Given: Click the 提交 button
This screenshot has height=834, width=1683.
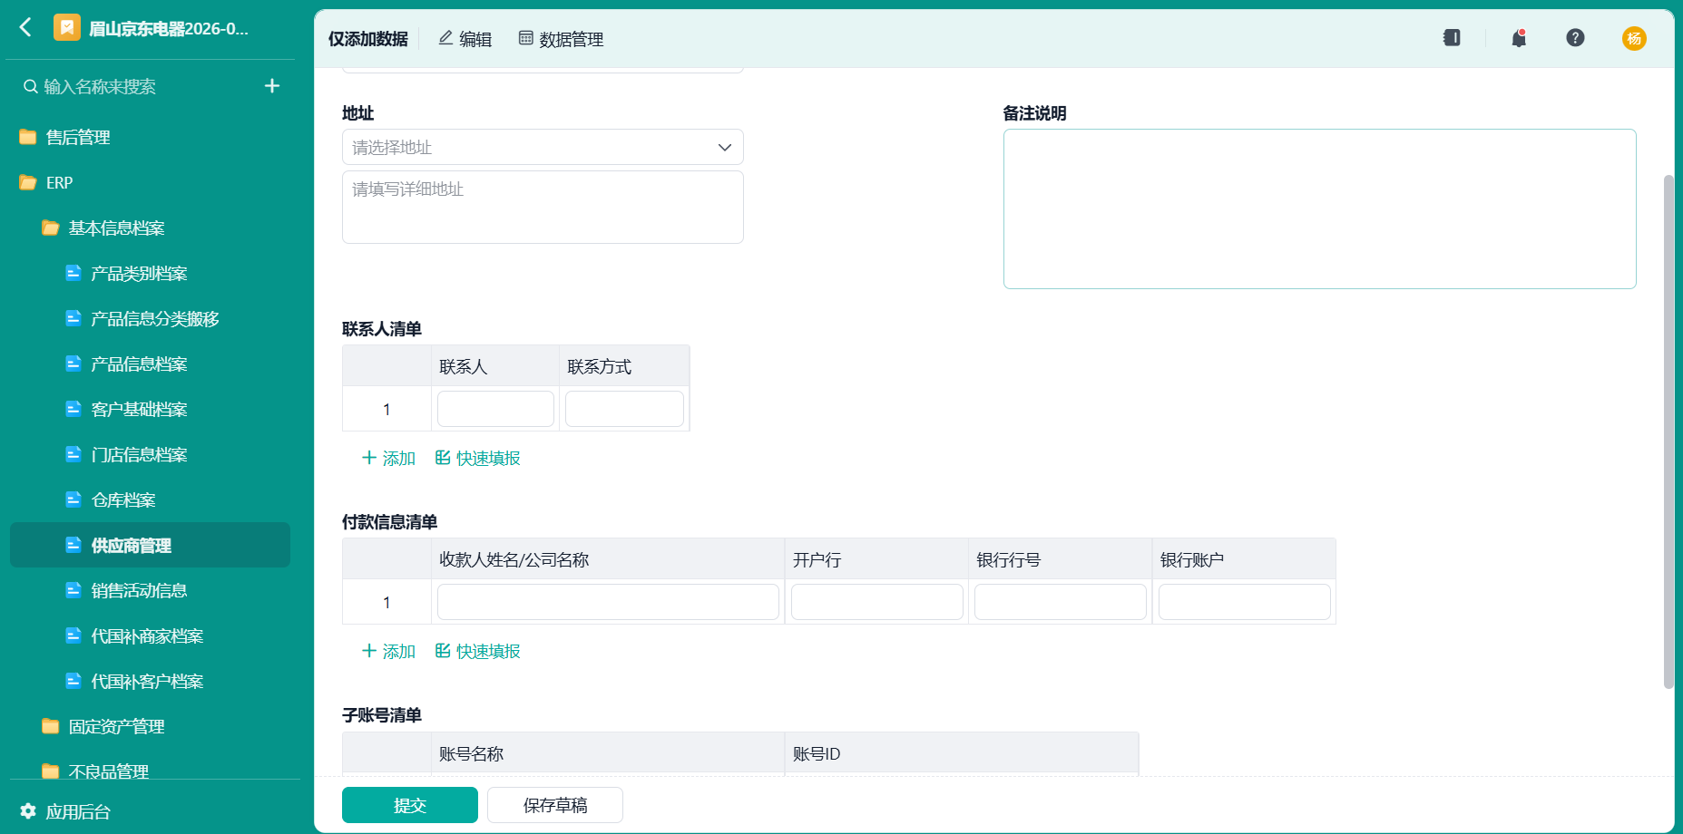Looking at the screenshot, I should point(410,805).
